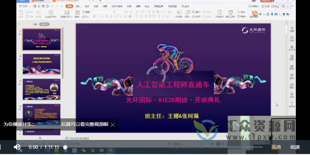Click the 重置 reset button
This screenshot has width=310, height=155.
(86, 12)
